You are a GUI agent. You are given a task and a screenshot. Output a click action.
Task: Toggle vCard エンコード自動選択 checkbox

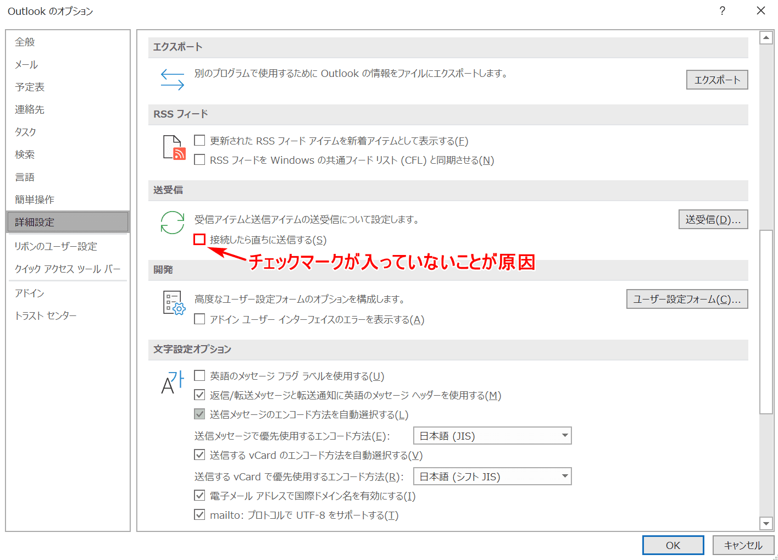point(199,455)
